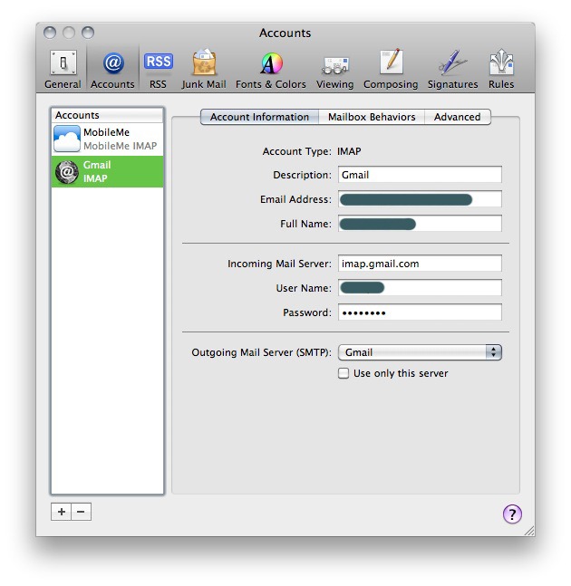This screenshot has width=571, height=586.
Task: Open Viewing preferences glasses icon
Action: [335, 65]
